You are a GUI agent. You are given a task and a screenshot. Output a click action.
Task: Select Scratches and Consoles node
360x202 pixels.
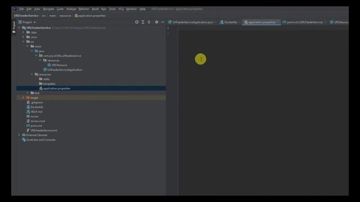(x=39, y=140)
